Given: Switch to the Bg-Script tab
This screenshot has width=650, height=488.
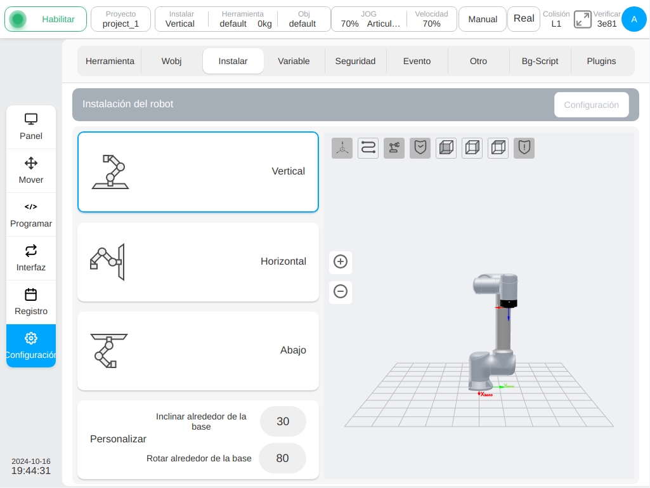Looking at the screenshot, I should pos(540,61).
